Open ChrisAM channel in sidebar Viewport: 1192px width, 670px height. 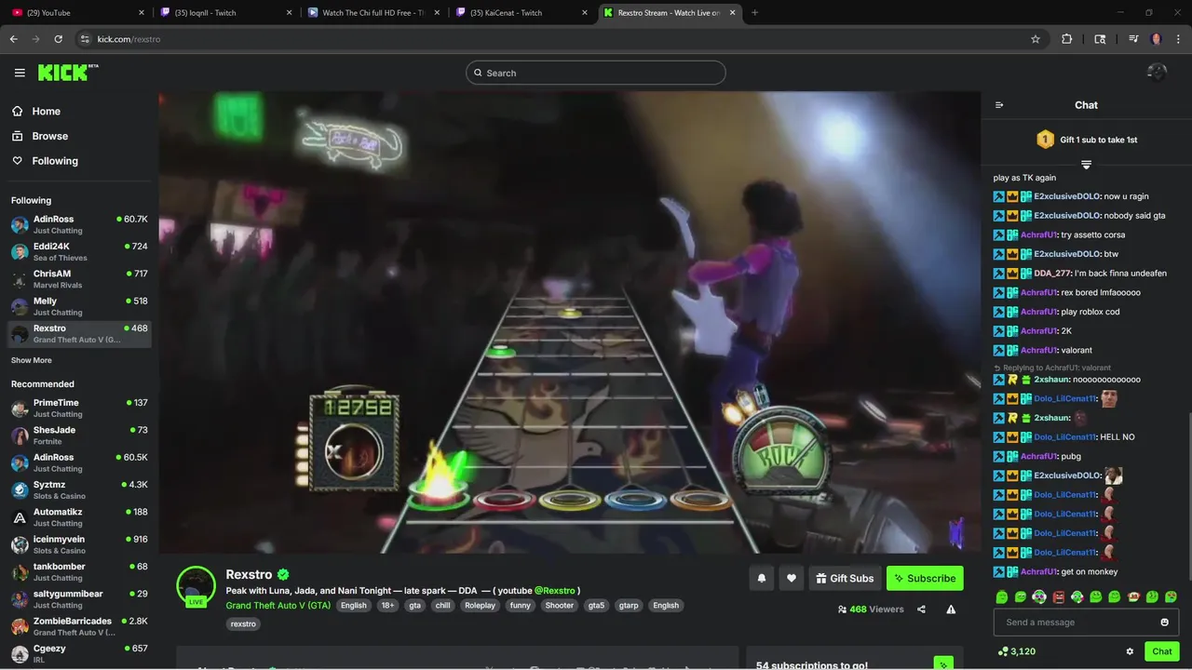79,279
